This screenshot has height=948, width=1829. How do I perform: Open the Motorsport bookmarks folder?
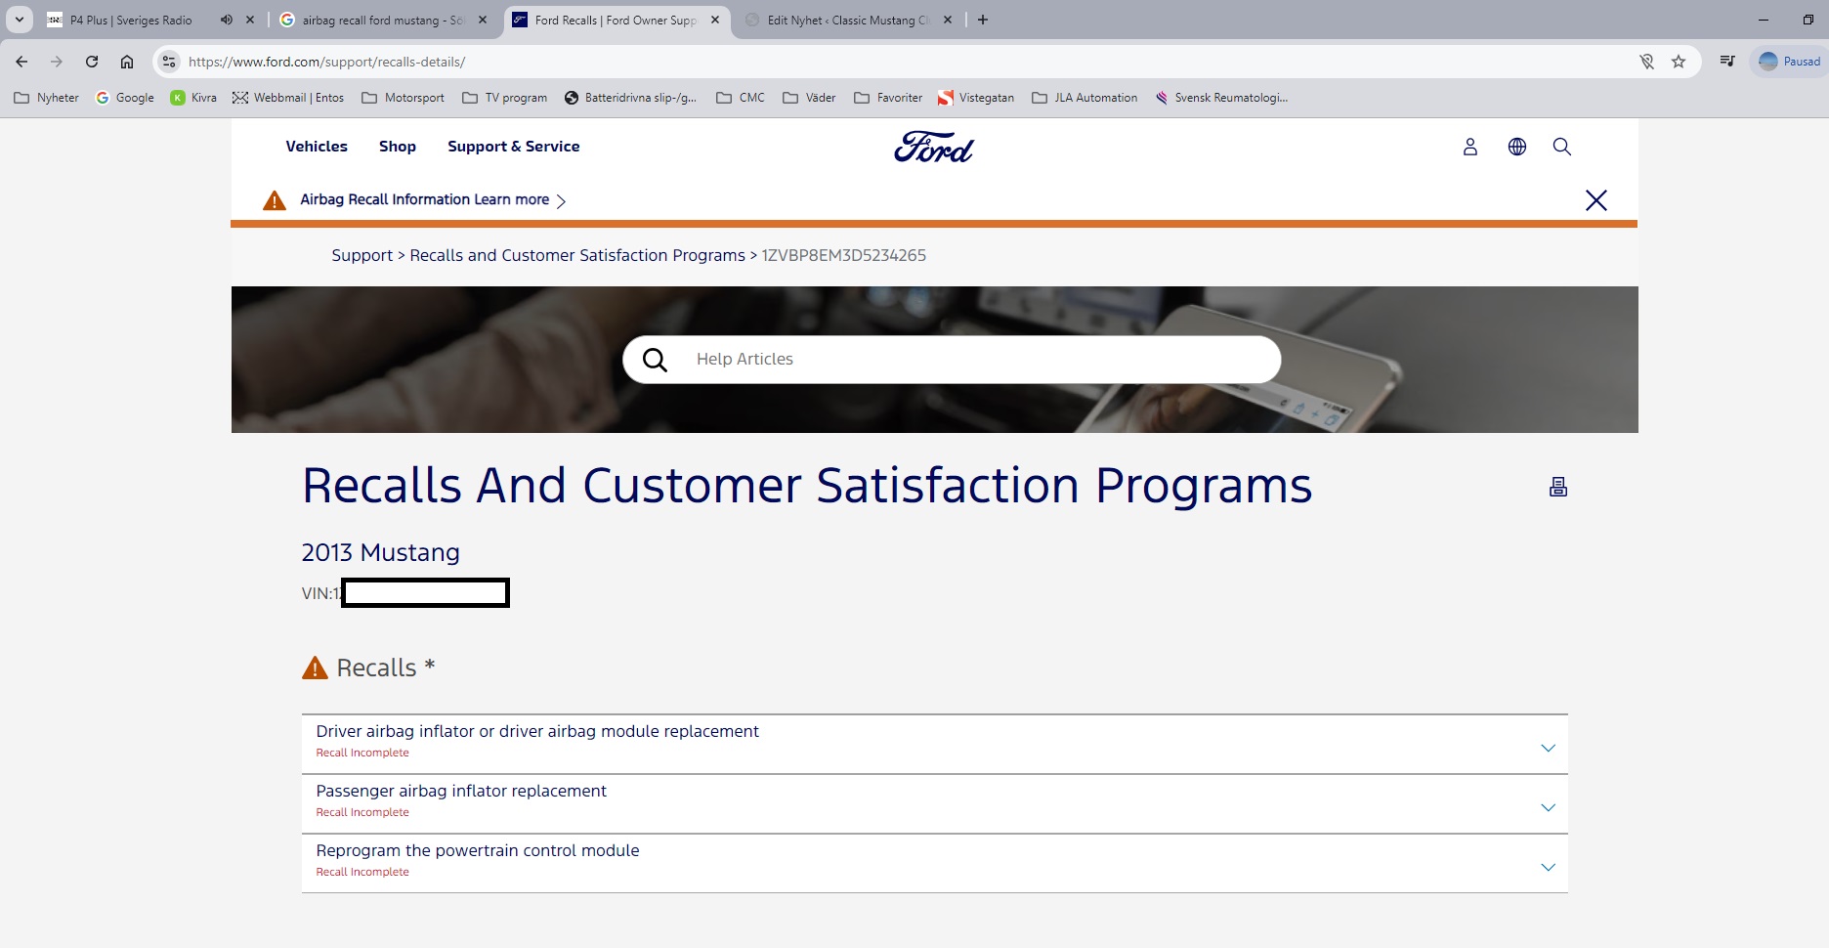pos(403,98)
